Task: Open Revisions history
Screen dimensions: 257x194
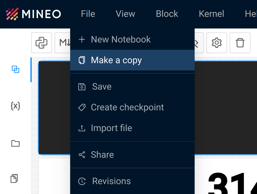Action: [x=111, y=181]
